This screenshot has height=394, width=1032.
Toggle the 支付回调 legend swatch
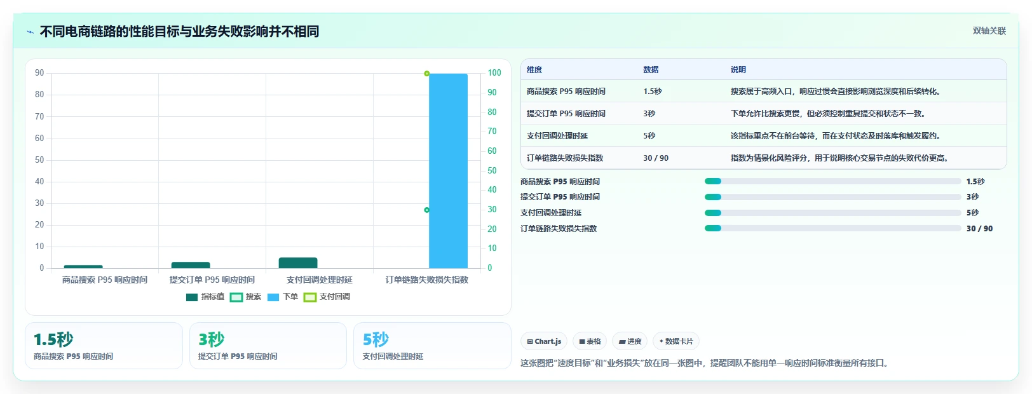(310, 297)
